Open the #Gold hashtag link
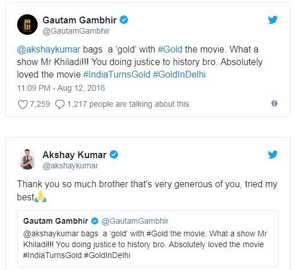The height and width of the screenshot is (270, 295). (170, 49)
